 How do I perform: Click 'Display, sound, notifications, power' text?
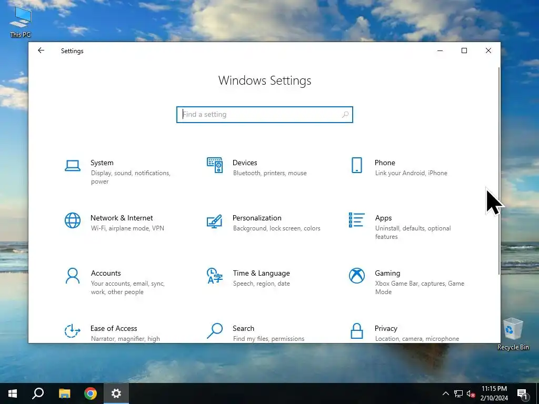click(131, 177)
